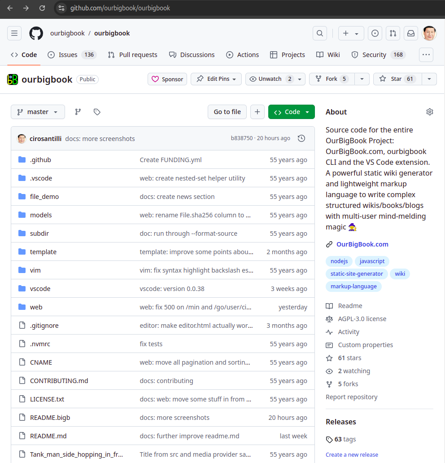Open the ourbigbook owner breadcrumb link
The image size is (445, 463).
(x=67, y=33)
